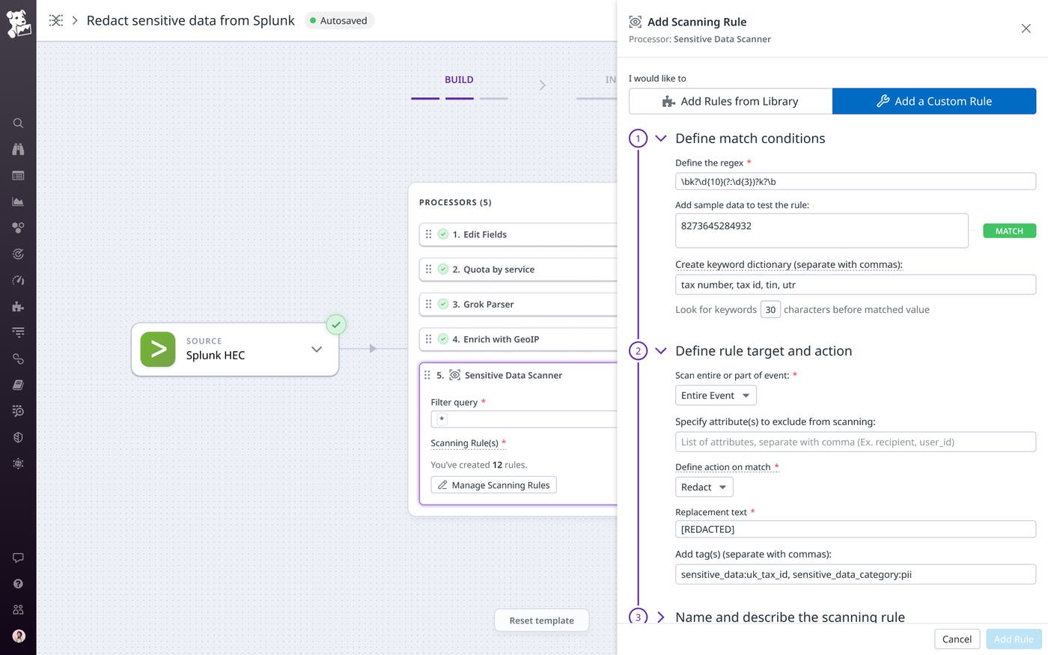
Task: Click the Datadog logo in the top corner
Action: (x=18, y=22)
